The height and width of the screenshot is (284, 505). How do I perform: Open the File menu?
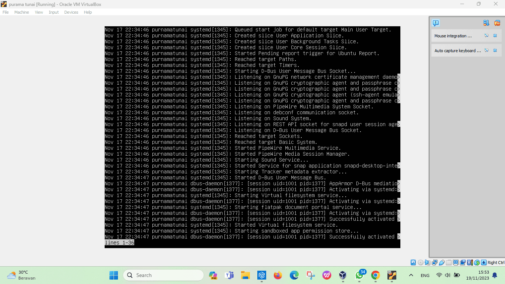coord(6,12)
